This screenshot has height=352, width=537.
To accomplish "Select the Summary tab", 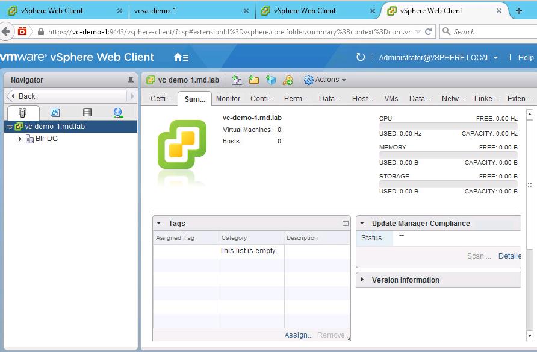I will tap(195, 99).
